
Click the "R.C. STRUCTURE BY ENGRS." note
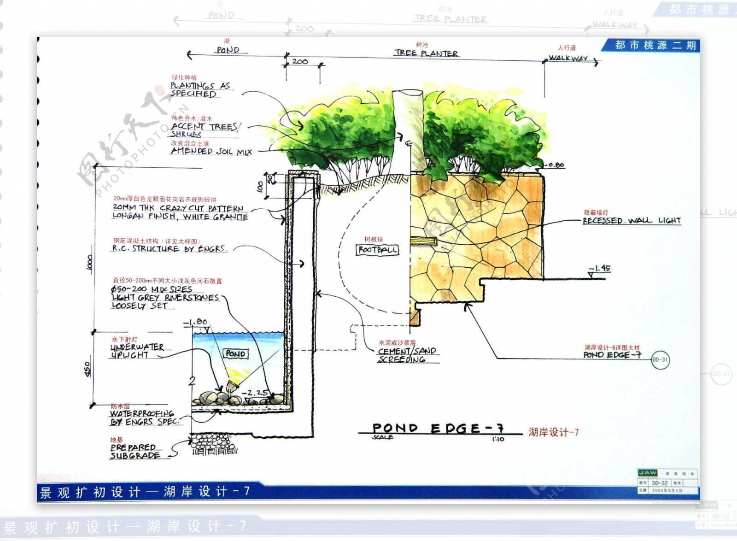pos(170,248)
